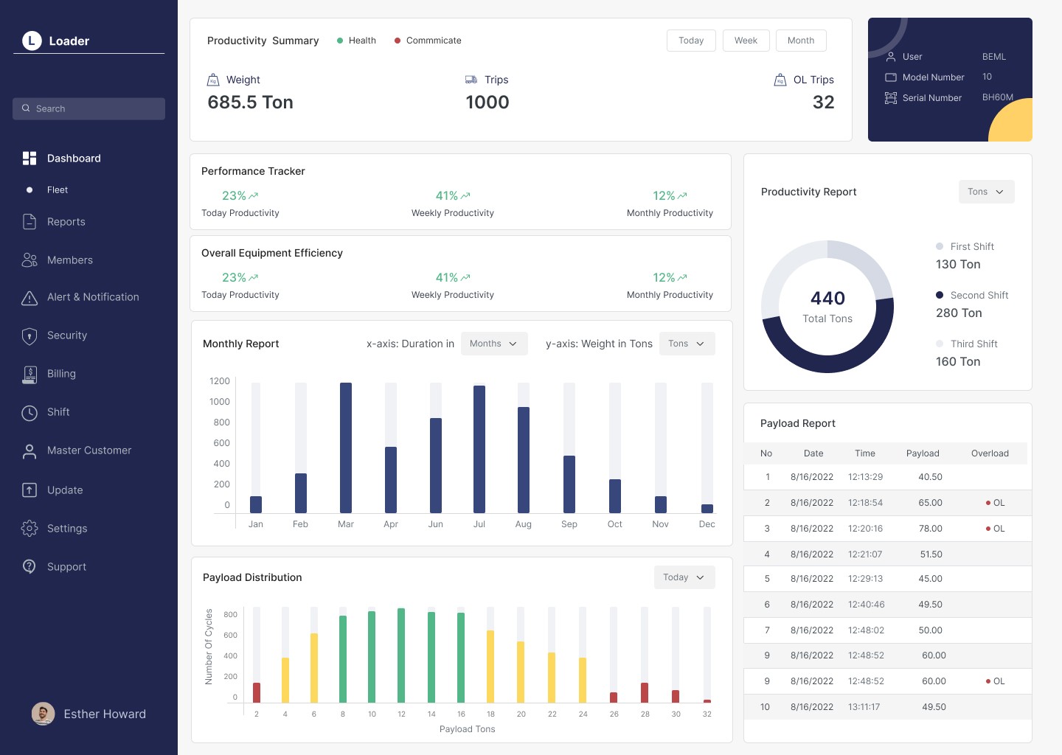This screenshot has height=755, width=1062.
Task: Toggle Second Shift legend marker
Action: point(940,295)
